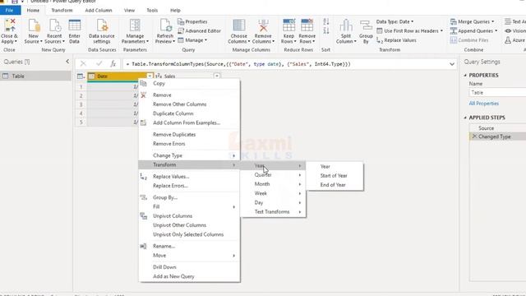Image resolution: width=526 pixels, height=296 pixels.
Task: Open the table options corner icon
Action: pos(81,76)
